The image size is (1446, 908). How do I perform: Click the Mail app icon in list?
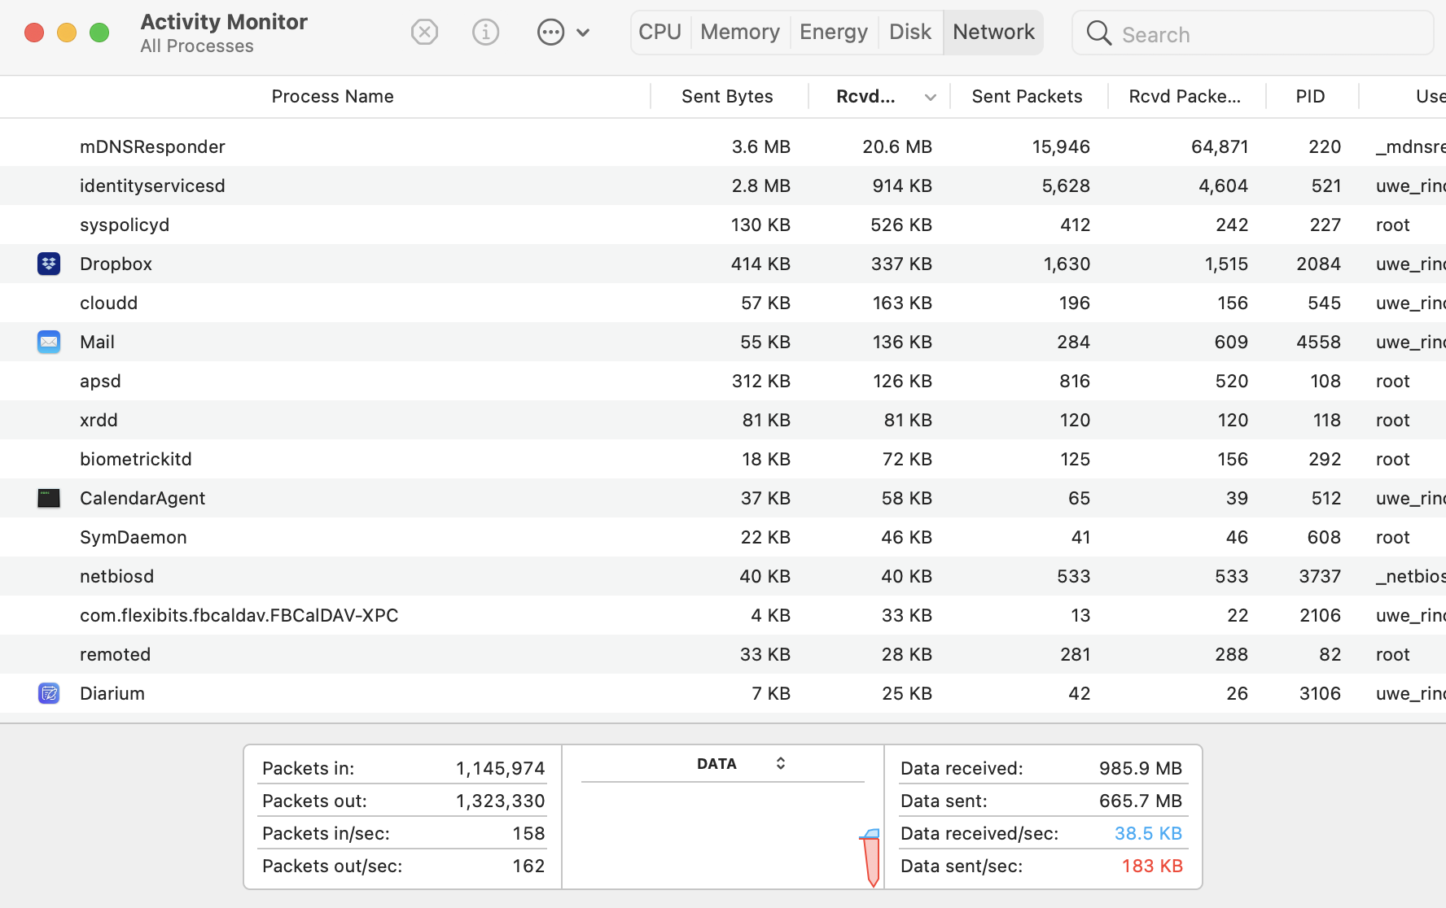tap(49, 342)
